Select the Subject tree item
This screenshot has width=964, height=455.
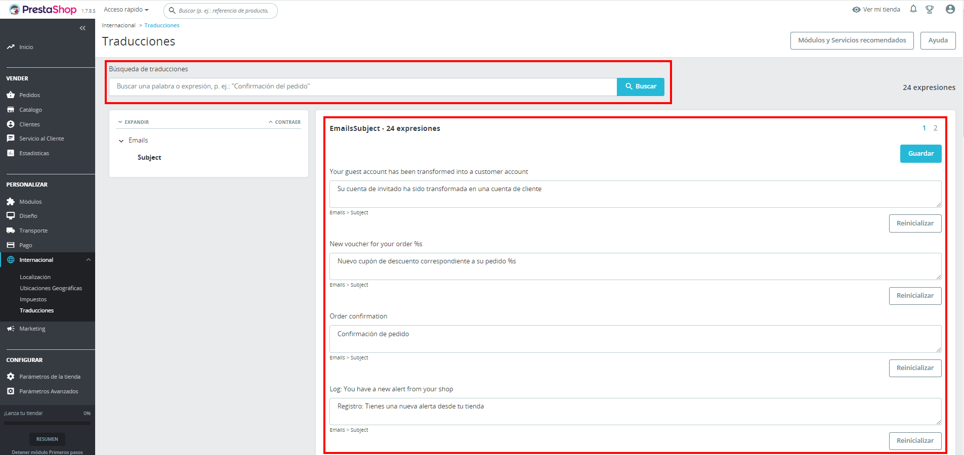click(149, 158)
